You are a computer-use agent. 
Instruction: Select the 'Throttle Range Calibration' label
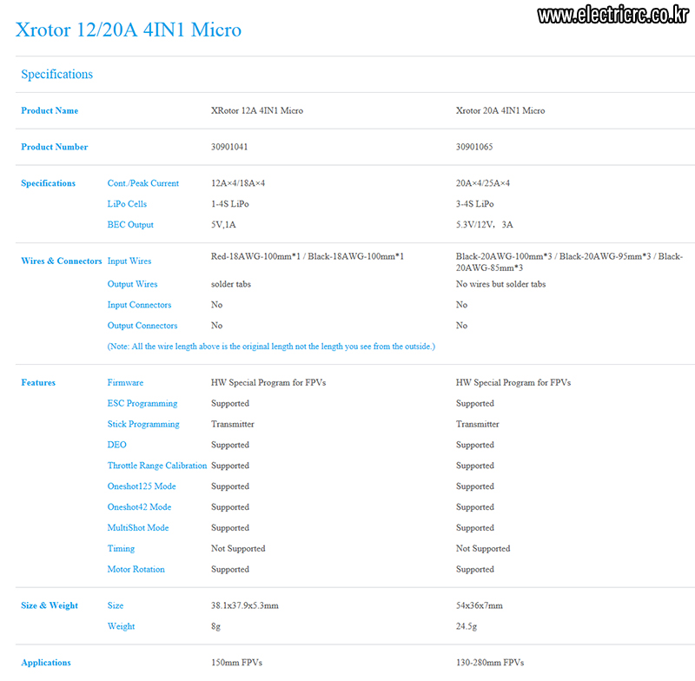[x=157, y=466]
